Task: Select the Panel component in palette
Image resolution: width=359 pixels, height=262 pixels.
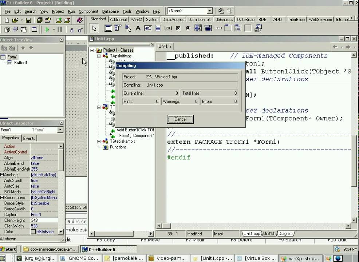Action: [248, 28]
